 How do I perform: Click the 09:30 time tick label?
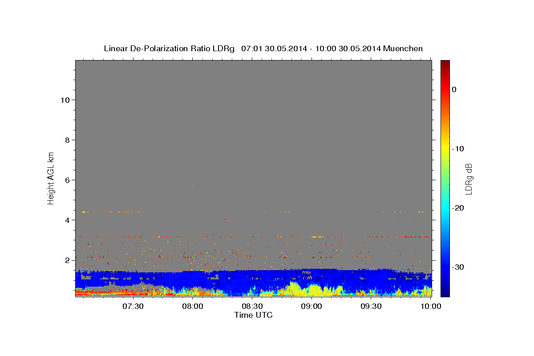(371, 306)
